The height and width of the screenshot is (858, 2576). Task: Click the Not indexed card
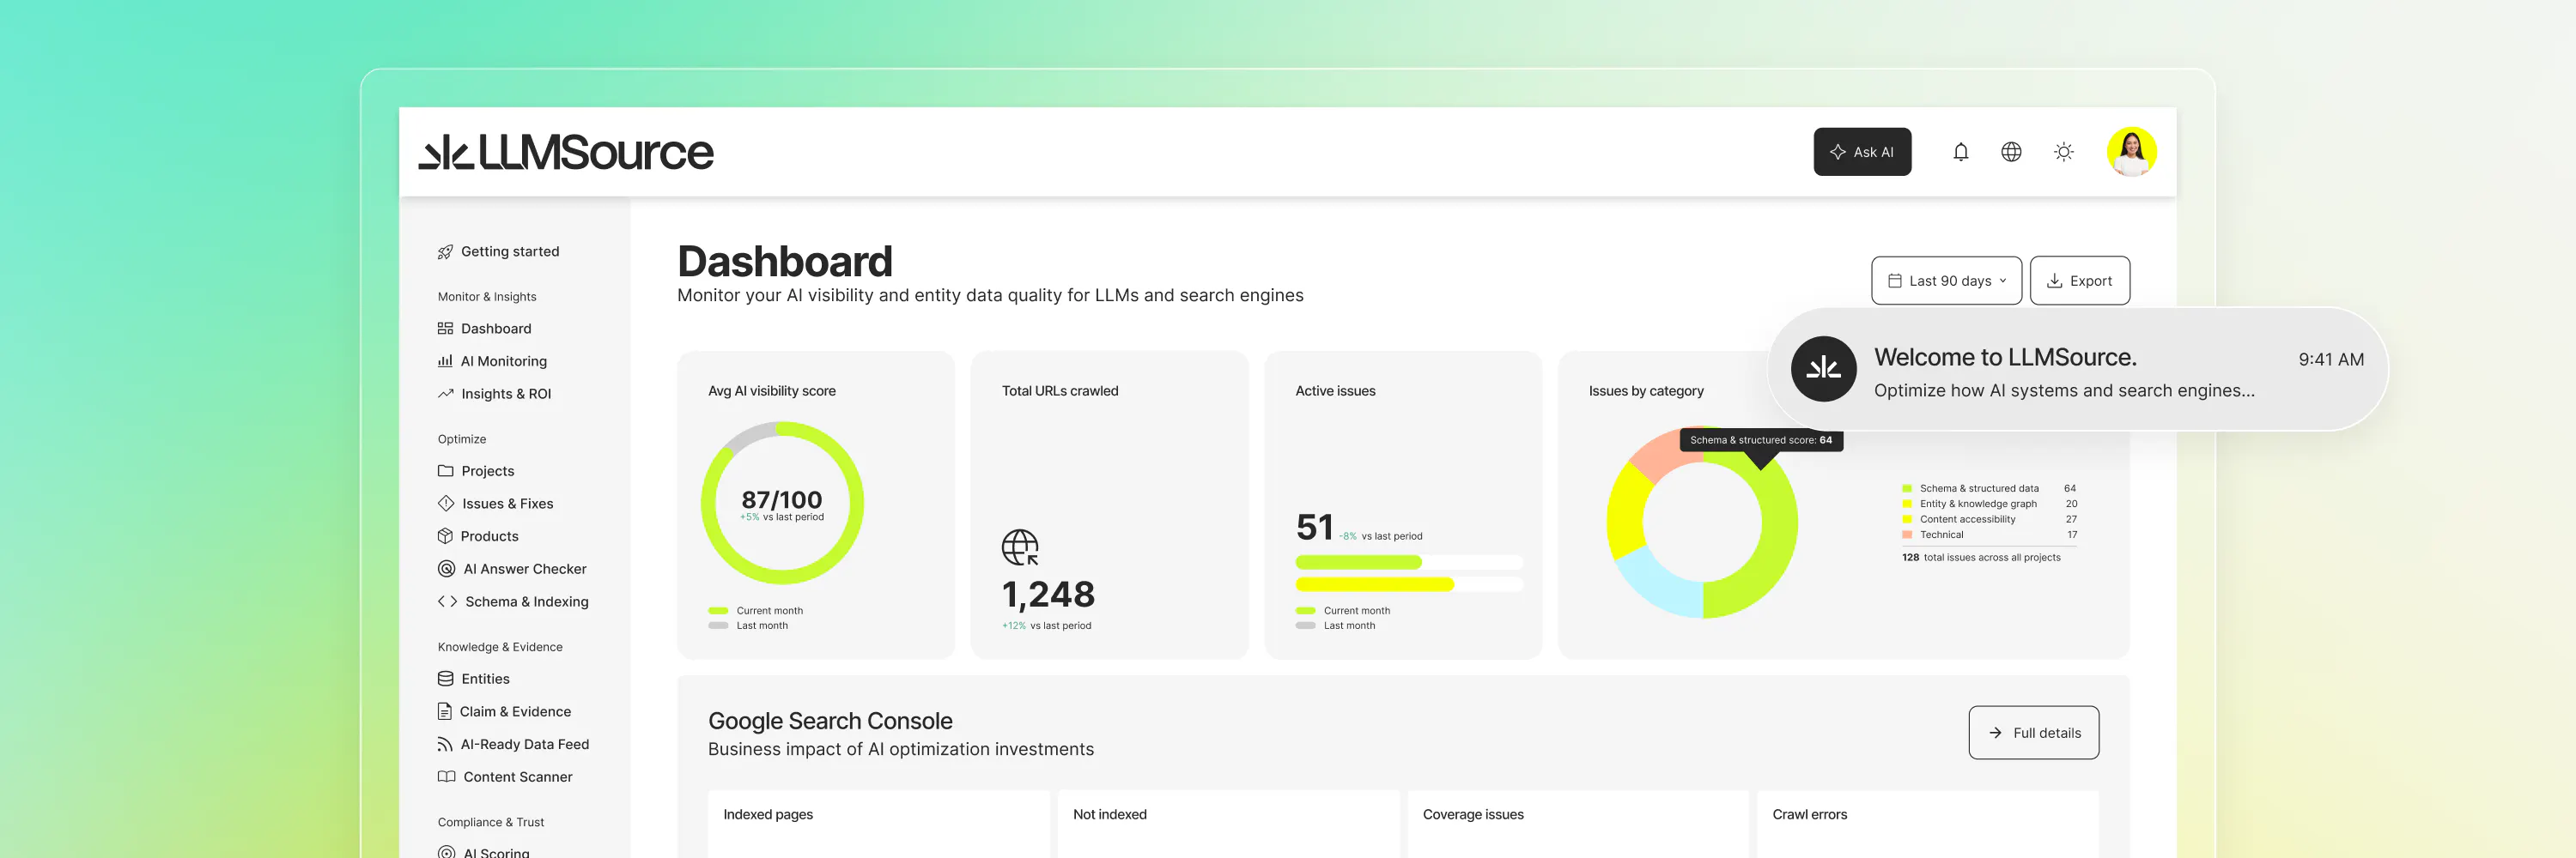click(x=1228, y=825)
